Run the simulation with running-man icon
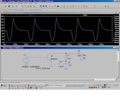Viewport: 120px width, 112px height. [16, 6]
